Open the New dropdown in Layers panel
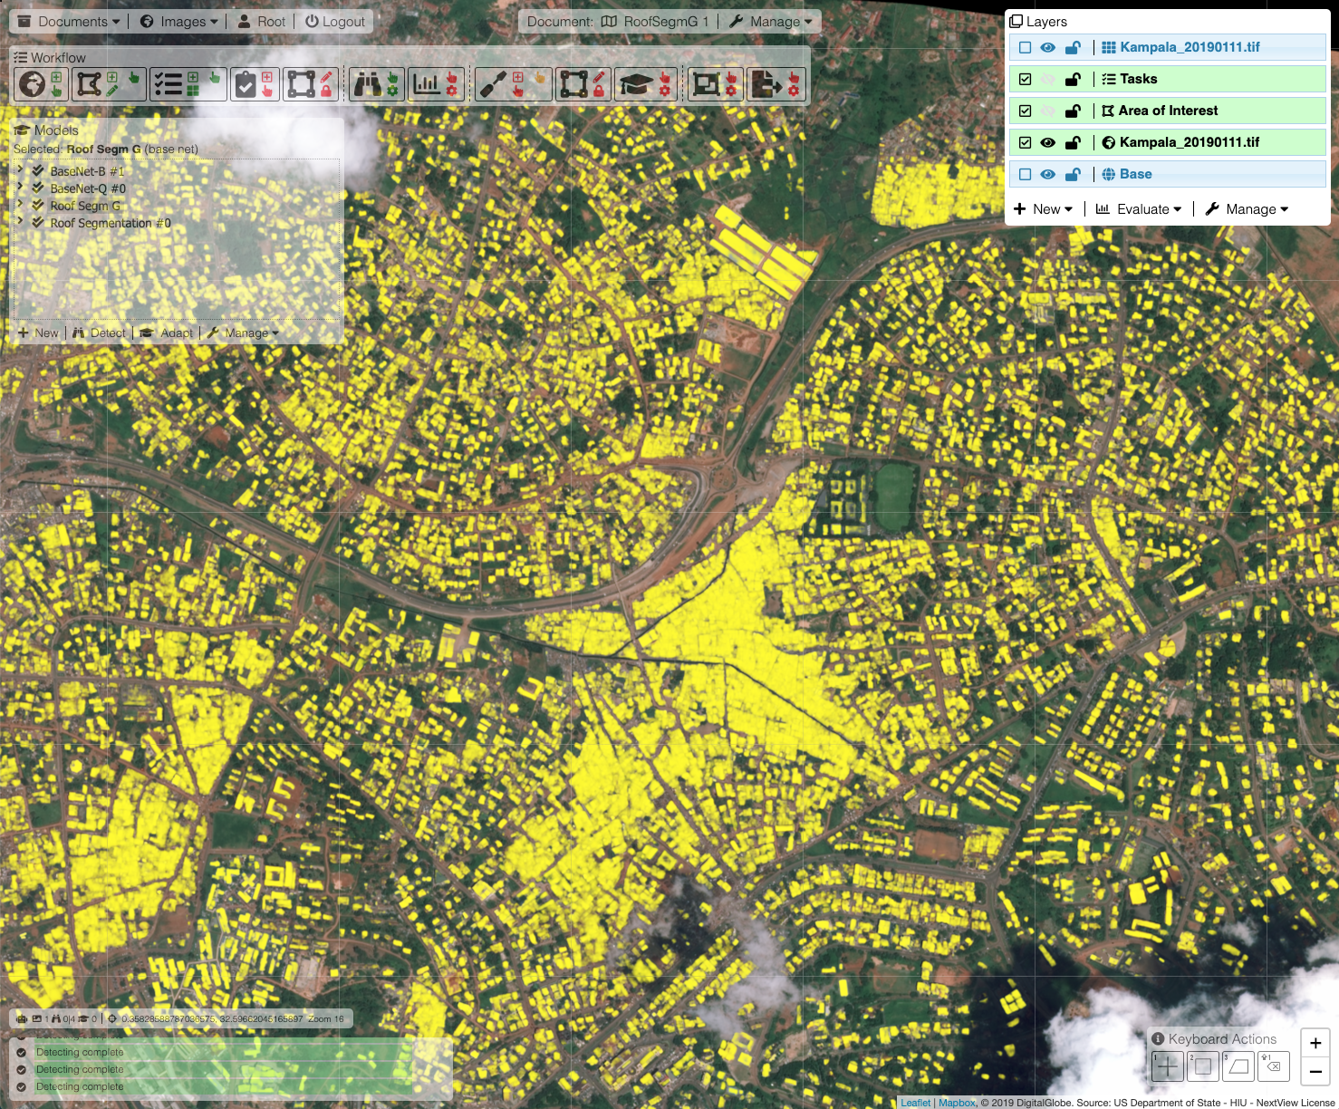Screen dimensions: 1339x1109 click(x=1043, y=208)
